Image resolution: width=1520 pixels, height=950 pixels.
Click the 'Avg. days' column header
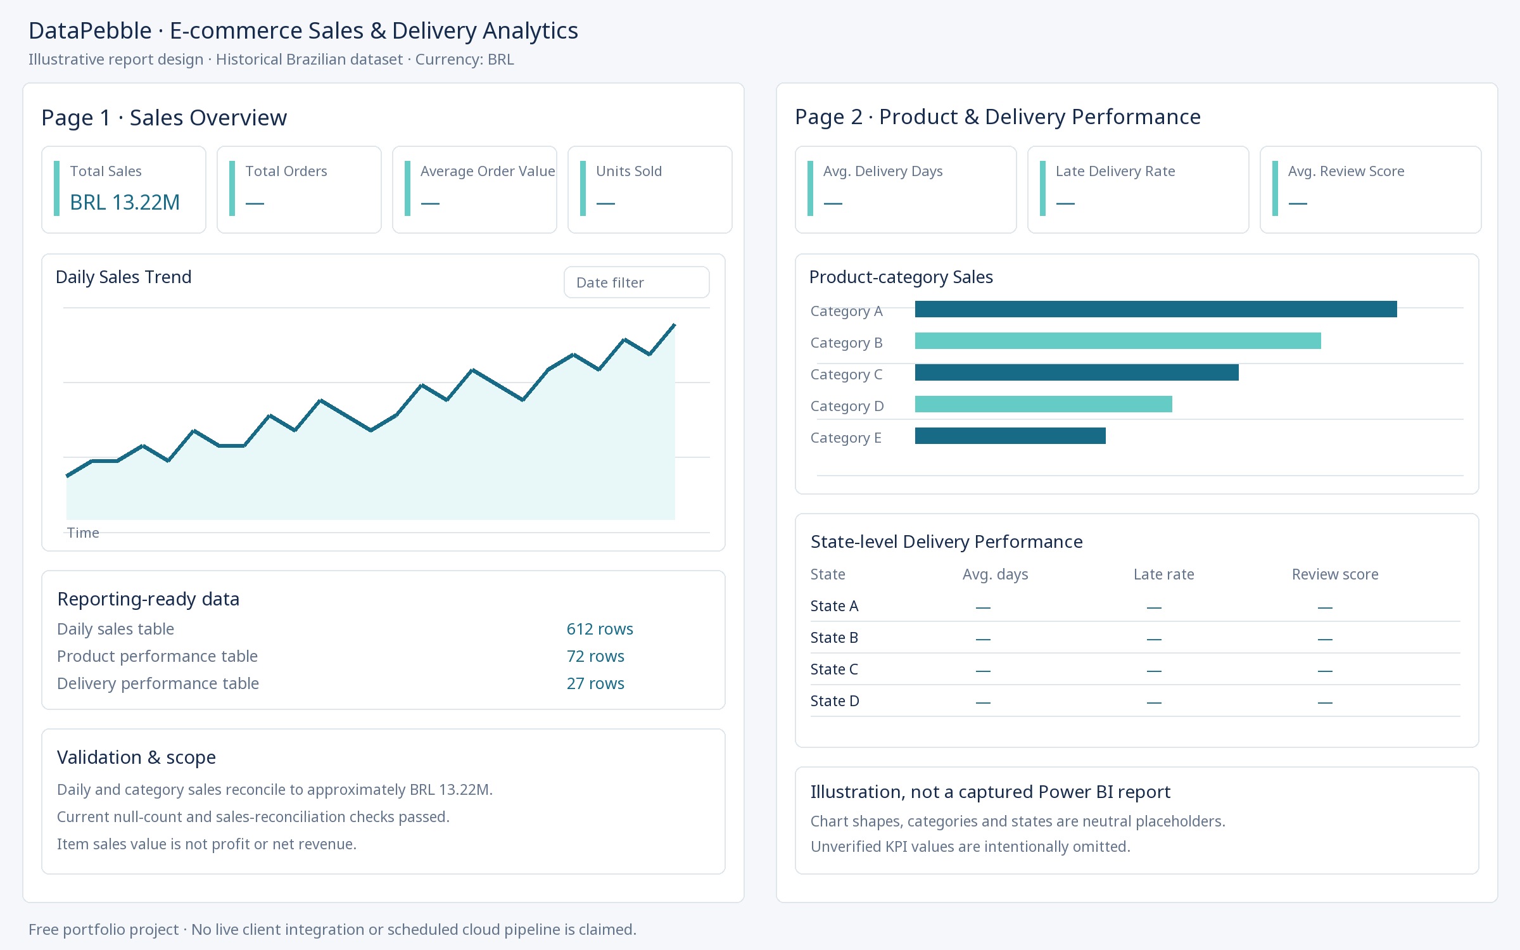(995, 574)
